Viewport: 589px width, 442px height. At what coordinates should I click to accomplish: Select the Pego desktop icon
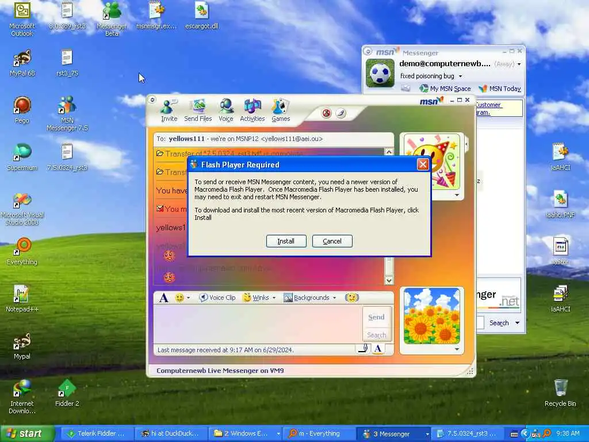[22, 110]
